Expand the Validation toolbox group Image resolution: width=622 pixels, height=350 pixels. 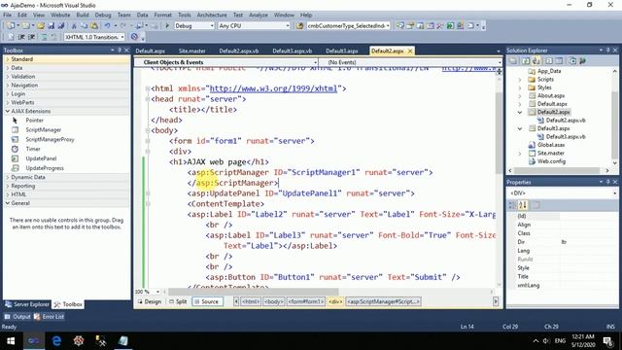[8, 77]
